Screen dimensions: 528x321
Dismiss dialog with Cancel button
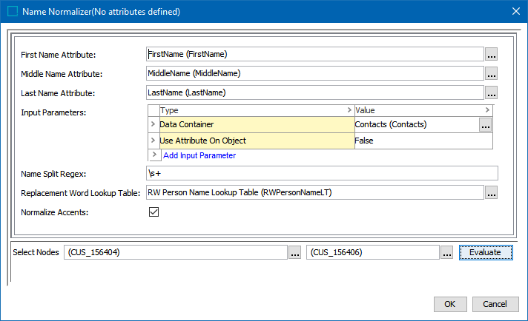point(495,304)
